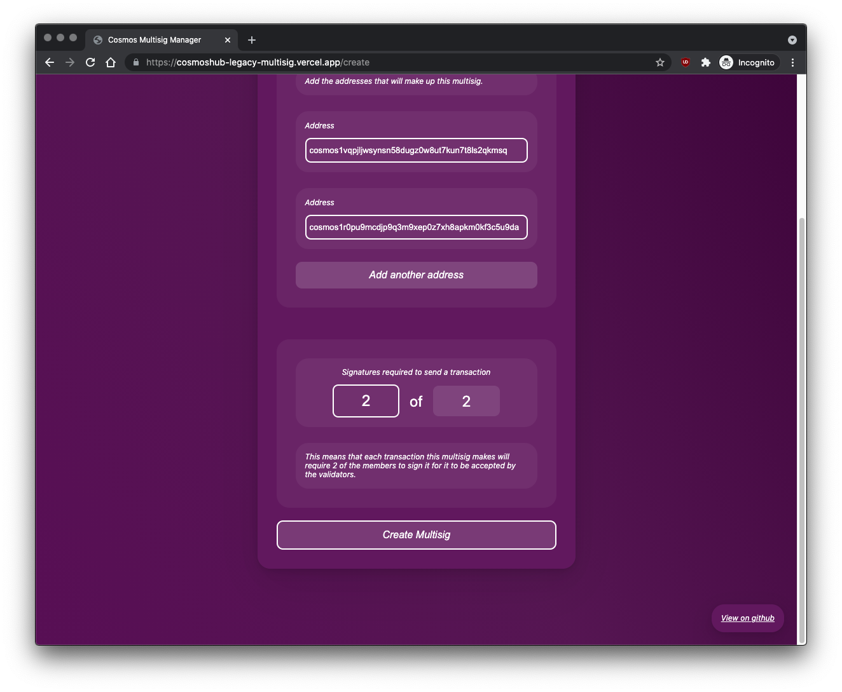Click the back navigation arrow

coord(49,62)
